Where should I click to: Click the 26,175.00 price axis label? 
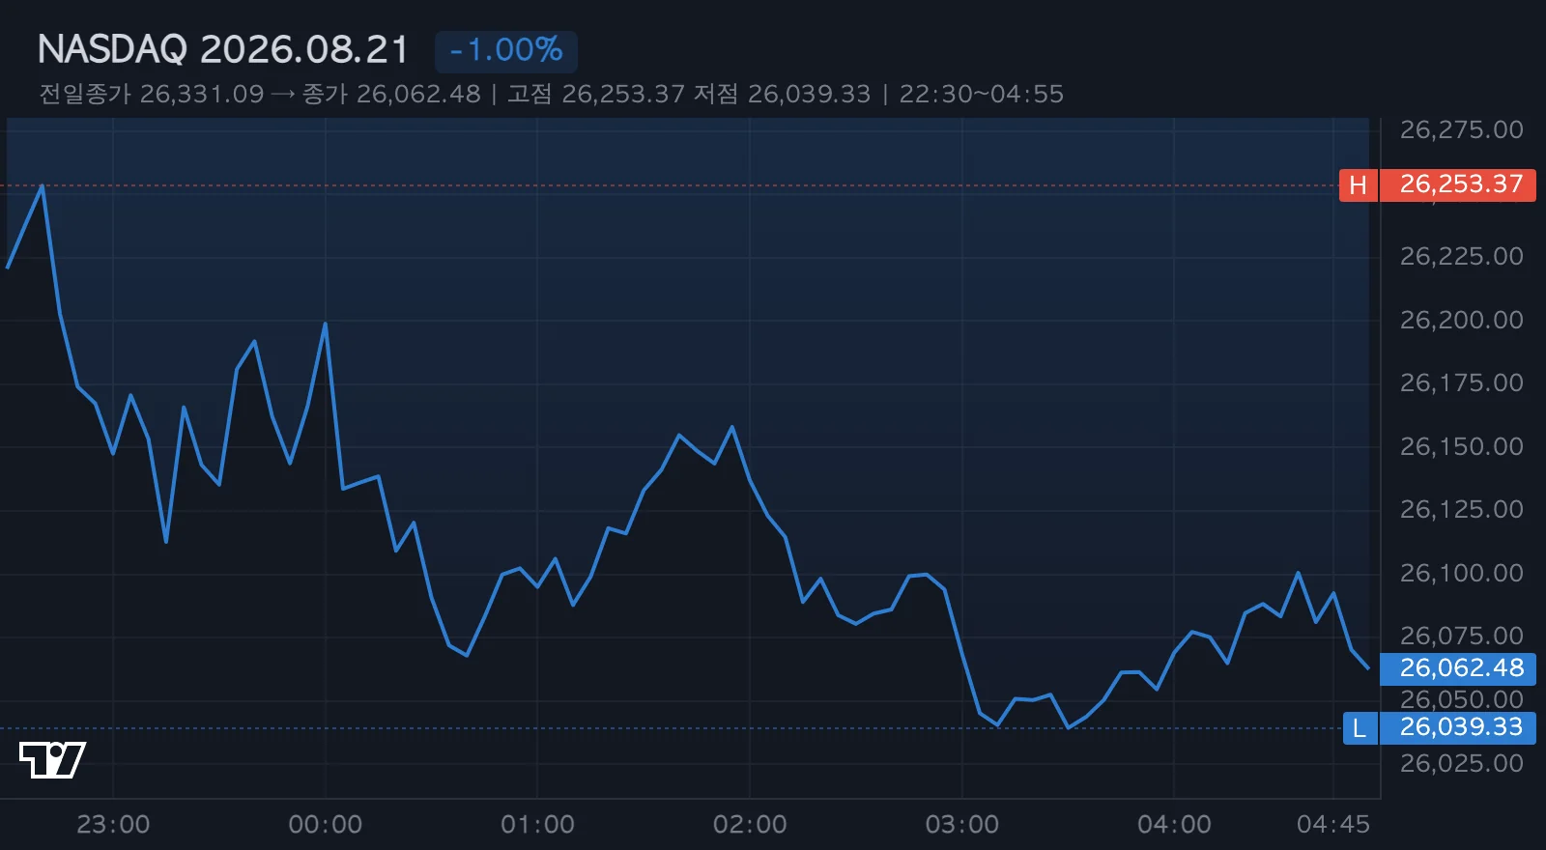pyautogui.click(x=1461, y=382)
